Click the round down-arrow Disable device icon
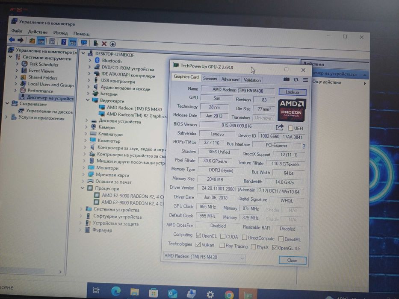This screenshot has width=399, height=299. pos(113,44)
